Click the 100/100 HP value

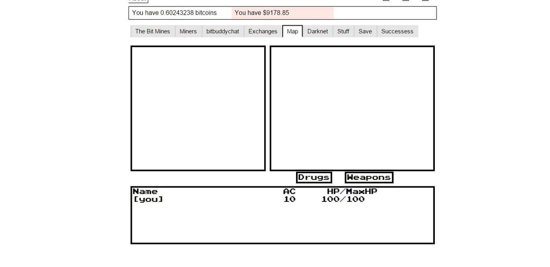point(343,199)
